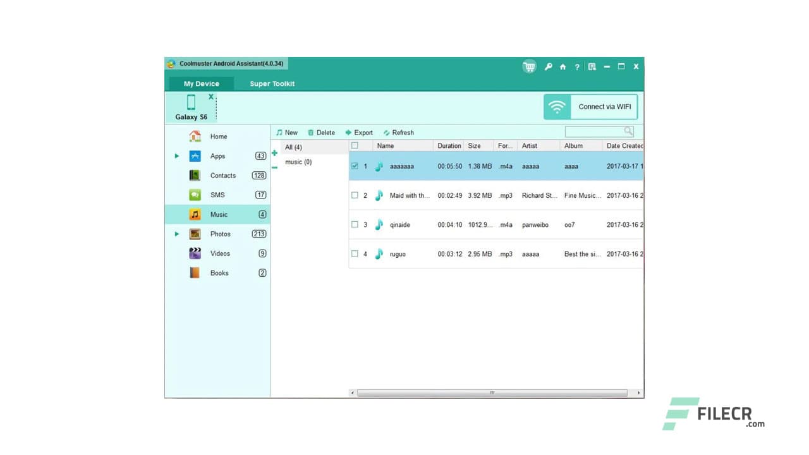Click the Home icon in the sidebar
This screenshot has width=809, height=455.
click(x=195, y=136)
